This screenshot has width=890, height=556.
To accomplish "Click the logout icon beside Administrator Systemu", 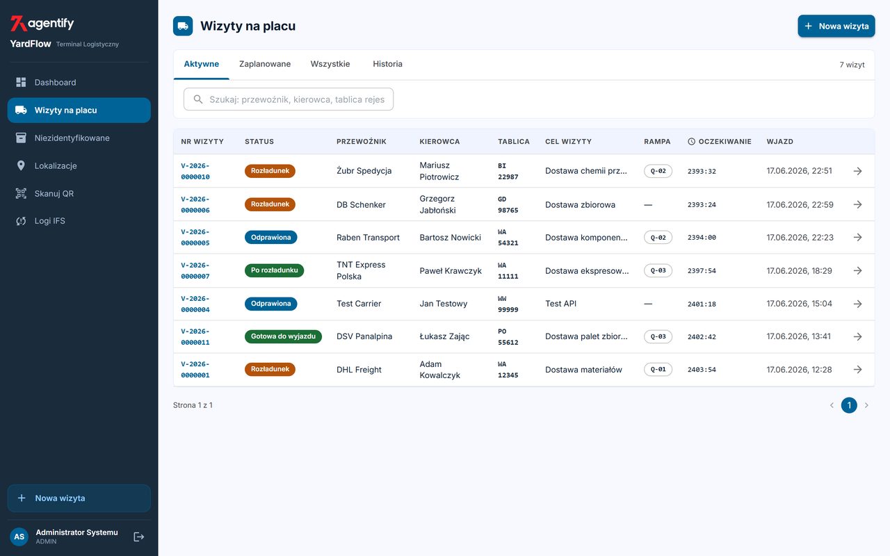I will [138, 537].
